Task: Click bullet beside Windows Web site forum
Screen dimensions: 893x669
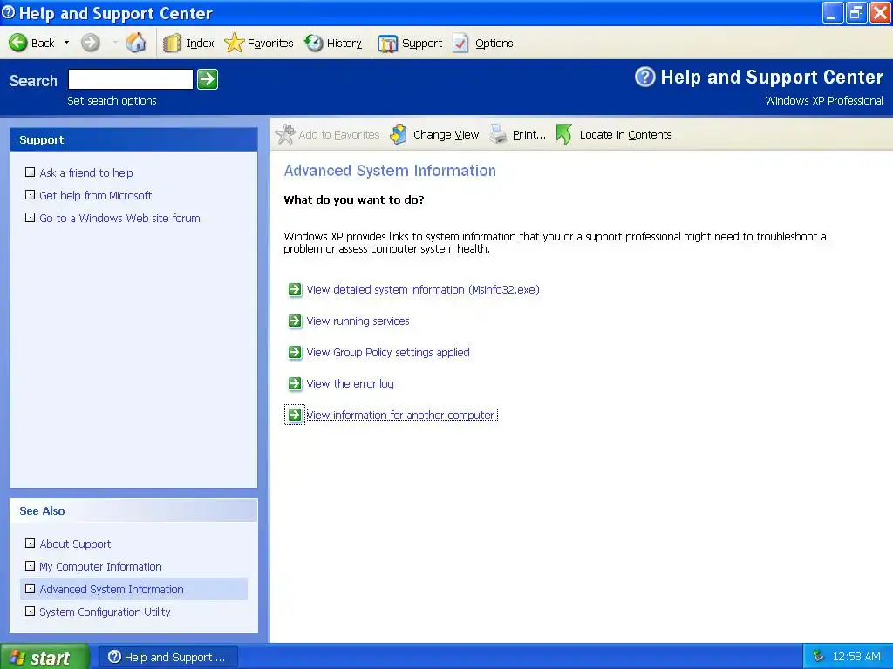Action: click(31, 217)
